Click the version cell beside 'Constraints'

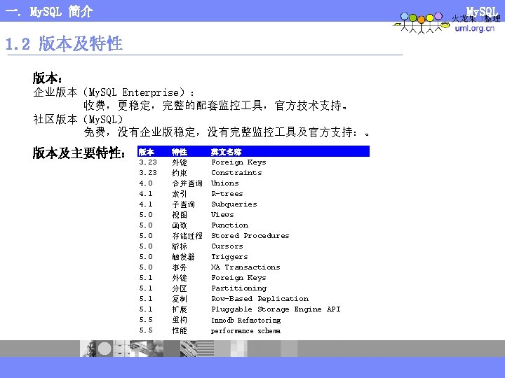(148, 173)
